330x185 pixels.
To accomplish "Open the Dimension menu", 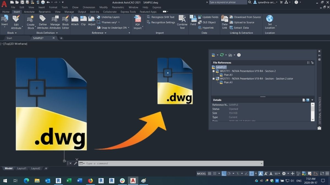I will [89, 7].
